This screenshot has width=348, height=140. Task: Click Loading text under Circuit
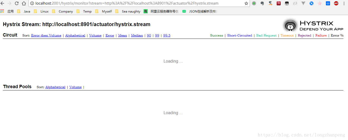[x=173, y=61]
